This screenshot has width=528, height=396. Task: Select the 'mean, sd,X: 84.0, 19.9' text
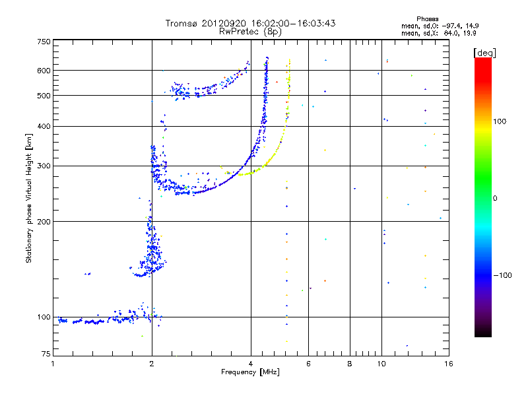coord(438,33)
